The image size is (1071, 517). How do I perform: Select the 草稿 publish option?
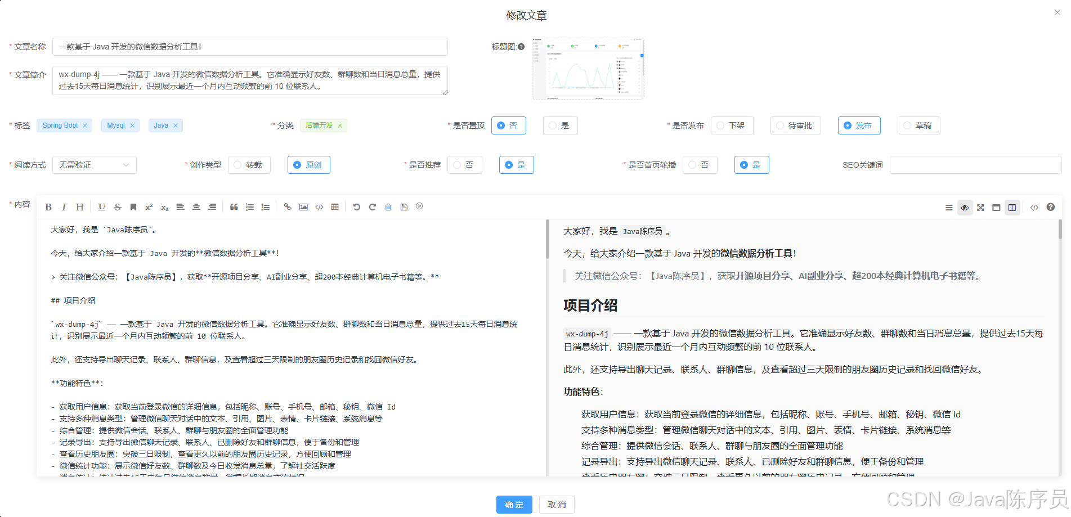918,125
